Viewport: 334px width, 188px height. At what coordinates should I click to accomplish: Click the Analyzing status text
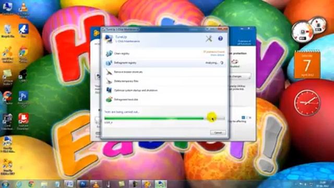tap(211, 63)
